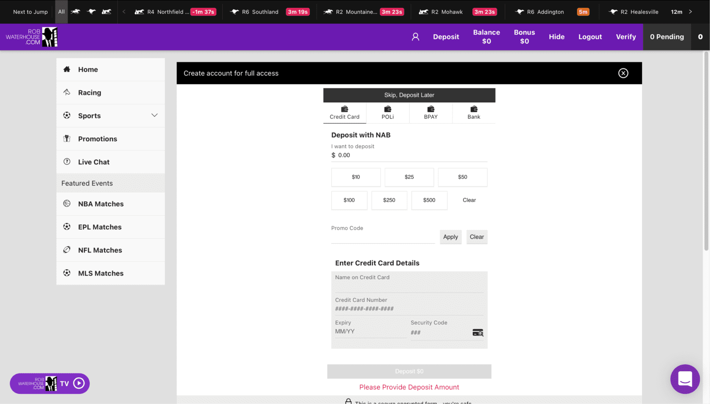Click Skip, Deposit Later button
Image resolution: width=710 pixels, height=404 pixels.
pos(409,95)
